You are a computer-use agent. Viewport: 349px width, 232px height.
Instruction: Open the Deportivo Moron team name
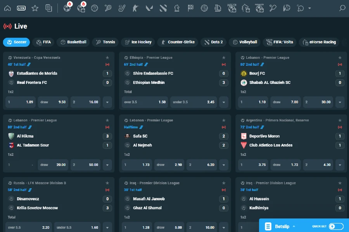coord(264,136)
